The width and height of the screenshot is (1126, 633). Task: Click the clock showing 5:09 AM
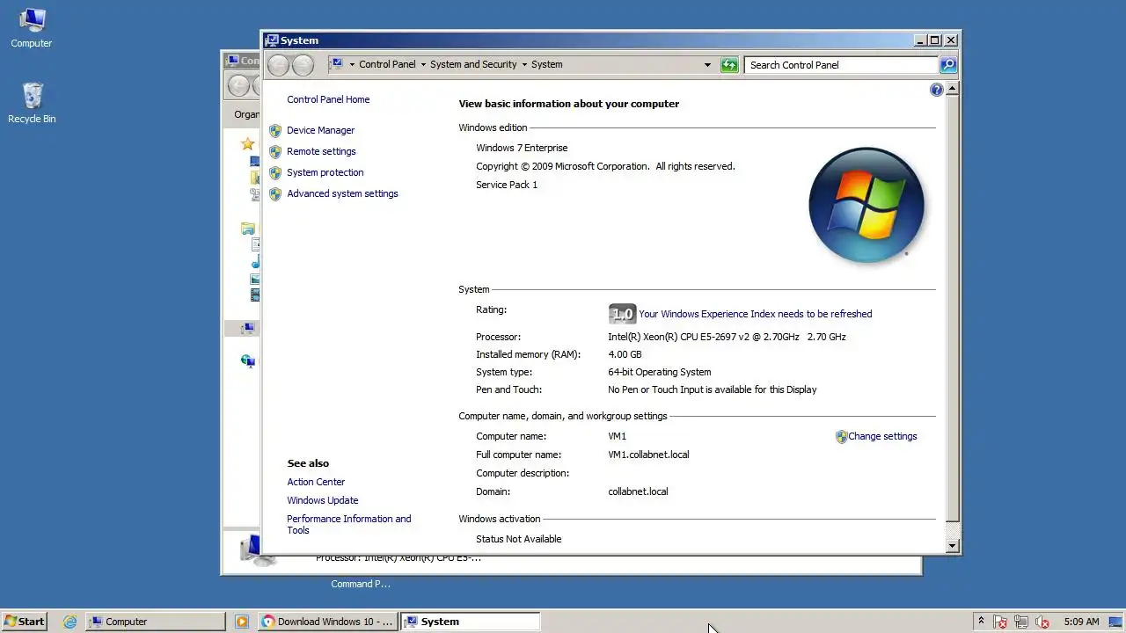(1081, 622)
